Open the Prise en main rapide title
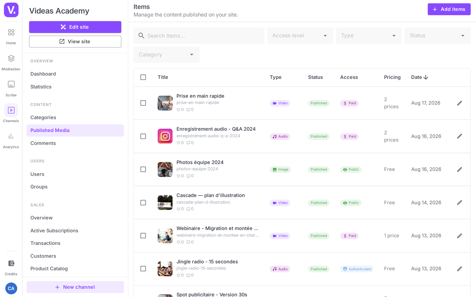 pos(200,96)
